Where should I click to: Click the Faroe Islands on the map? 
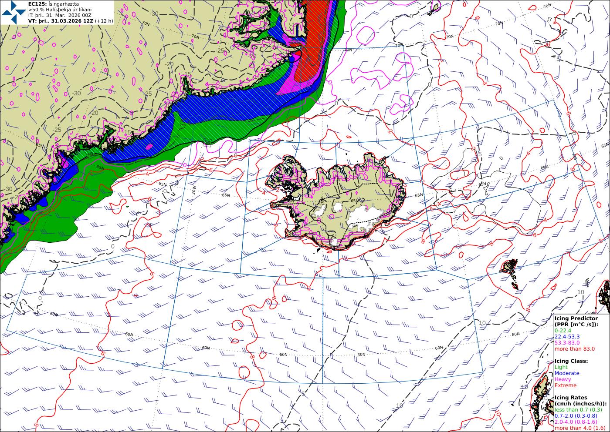coord(509,267)
